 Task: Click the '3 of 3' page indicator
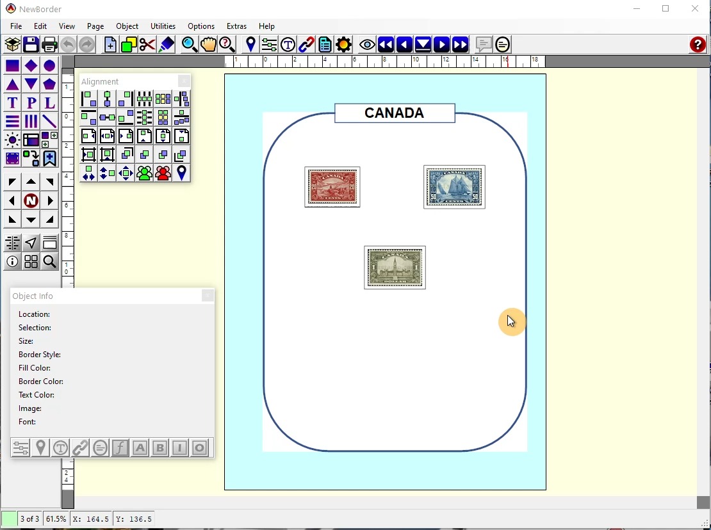tap(29, 519)
